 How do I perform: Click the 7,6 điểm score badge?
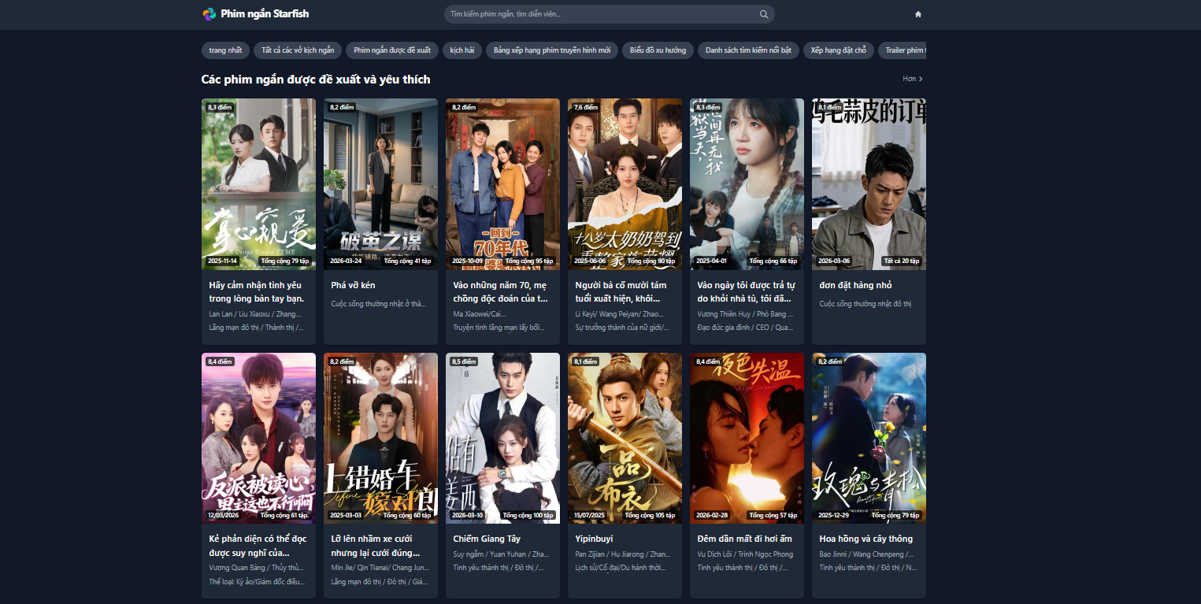click(585, 107)
